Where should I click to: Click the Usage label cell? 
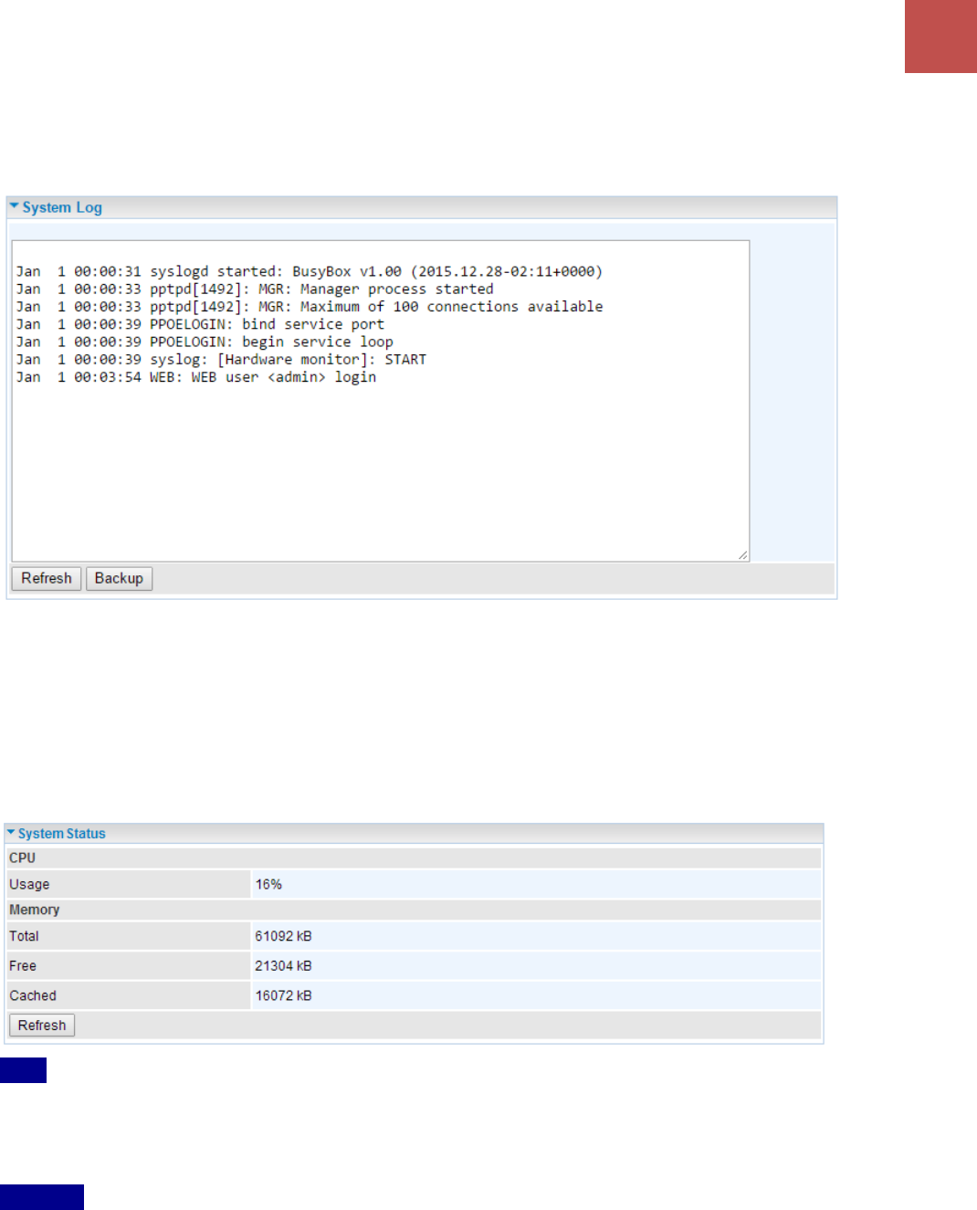128,884
